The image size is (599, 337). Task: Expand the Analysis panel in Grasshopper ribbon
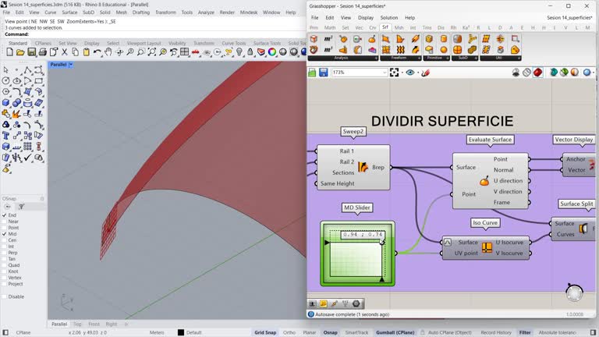coord(376,58)
